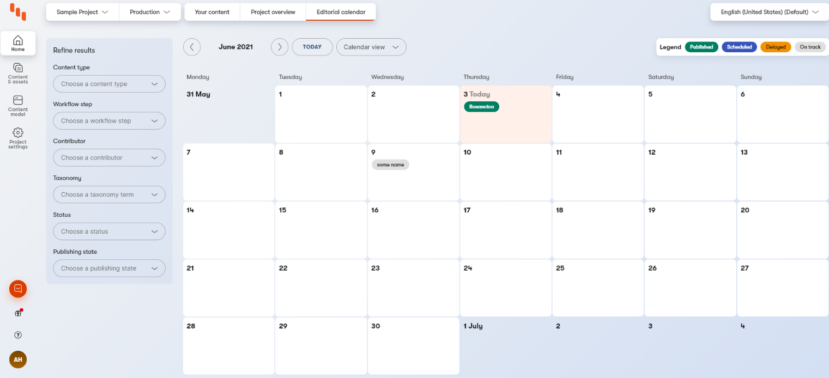Open the AH user avatar menu
The width and height of the screenshot is (829, 378).
point(18,359)
